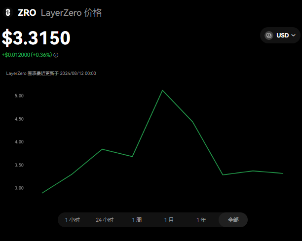Click the 4.00 y-axis label
Image resolution: width=302 pixels, height=241 pixels.
19,142
